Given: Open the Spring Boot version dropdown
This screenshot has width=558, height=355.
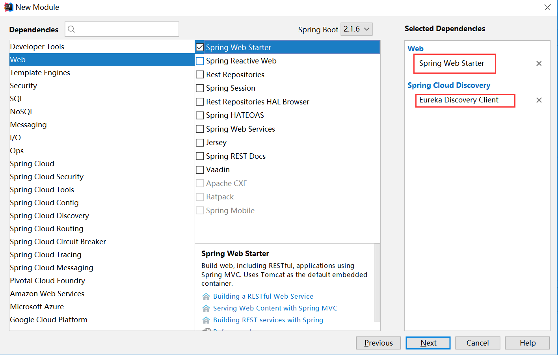Looking at the screenshot, I should (356, 29).
